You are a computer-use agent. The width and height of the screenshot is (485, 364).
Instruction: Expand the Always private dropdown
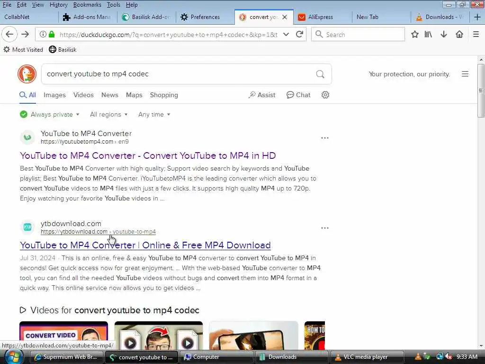49,115
